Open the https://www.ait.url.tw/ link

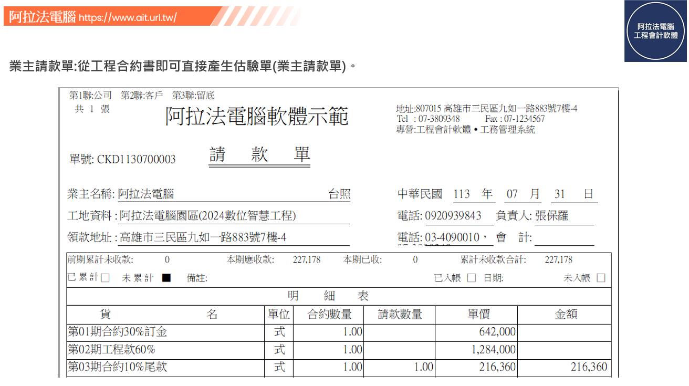pyautogui.click(x=128, y=17)
